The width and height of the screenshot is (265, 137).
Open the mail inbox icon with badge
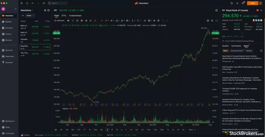click(x=243, y=3)
